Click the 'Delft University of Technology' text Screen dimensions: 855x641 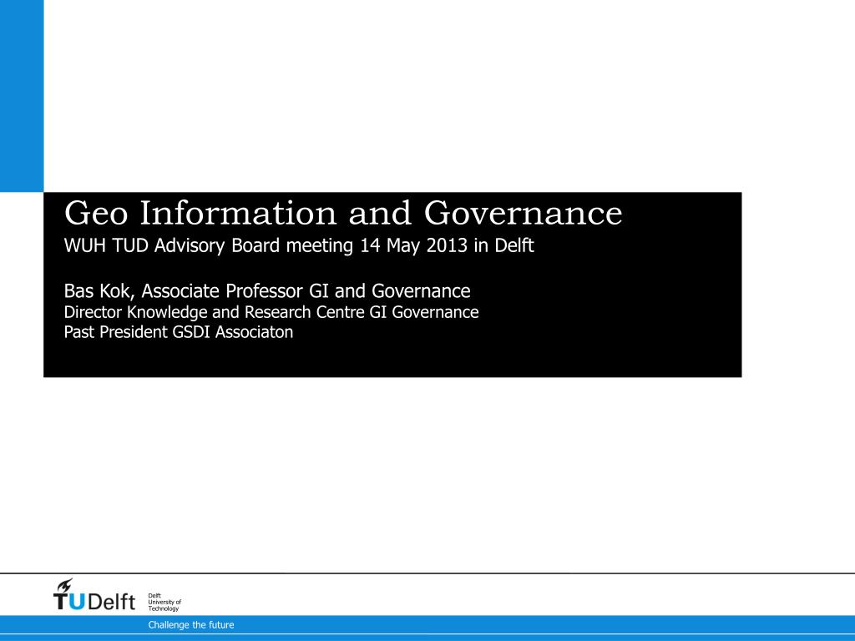(x=164, y=603)
